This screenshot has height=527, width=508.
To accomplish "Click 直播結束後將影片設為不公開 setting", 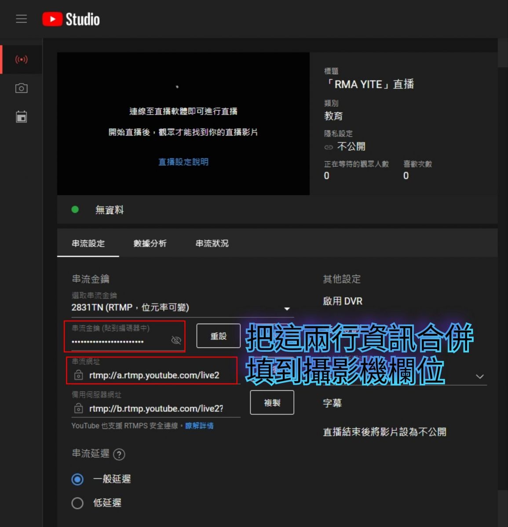I will tap(384, 432).
